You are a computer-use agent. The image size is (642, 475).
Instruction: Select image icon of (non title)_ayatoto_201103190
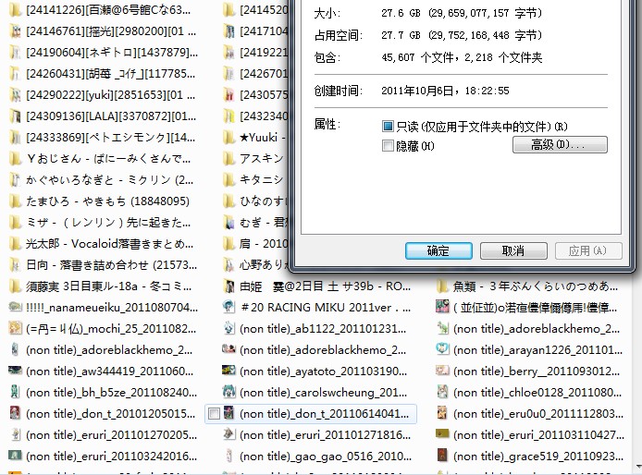228,371
